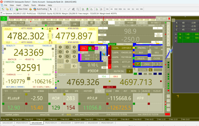Viewport: 199px width, 126px height.
Task: Open the Help menu
Action: [50, 5]
